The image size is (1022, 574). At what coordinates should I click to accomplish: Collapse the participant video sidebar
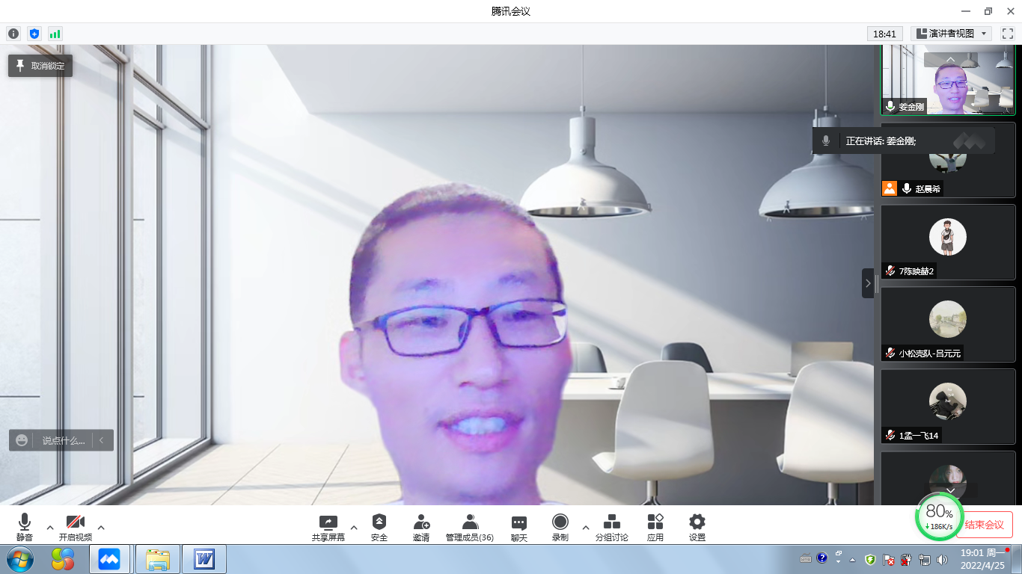click(x=868, y=283)
